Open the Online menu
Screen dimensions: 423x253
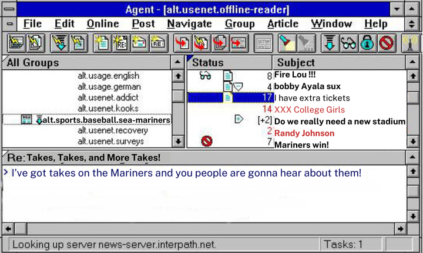tap(102, 24)
